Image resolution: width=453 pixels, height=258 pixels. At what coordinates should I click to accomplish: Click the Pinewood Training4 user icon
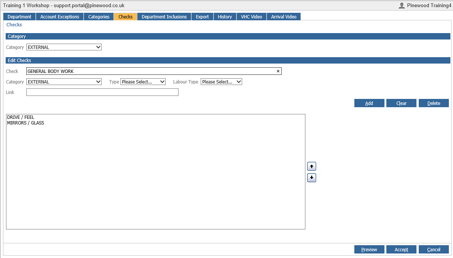click(x=401, y=5)
